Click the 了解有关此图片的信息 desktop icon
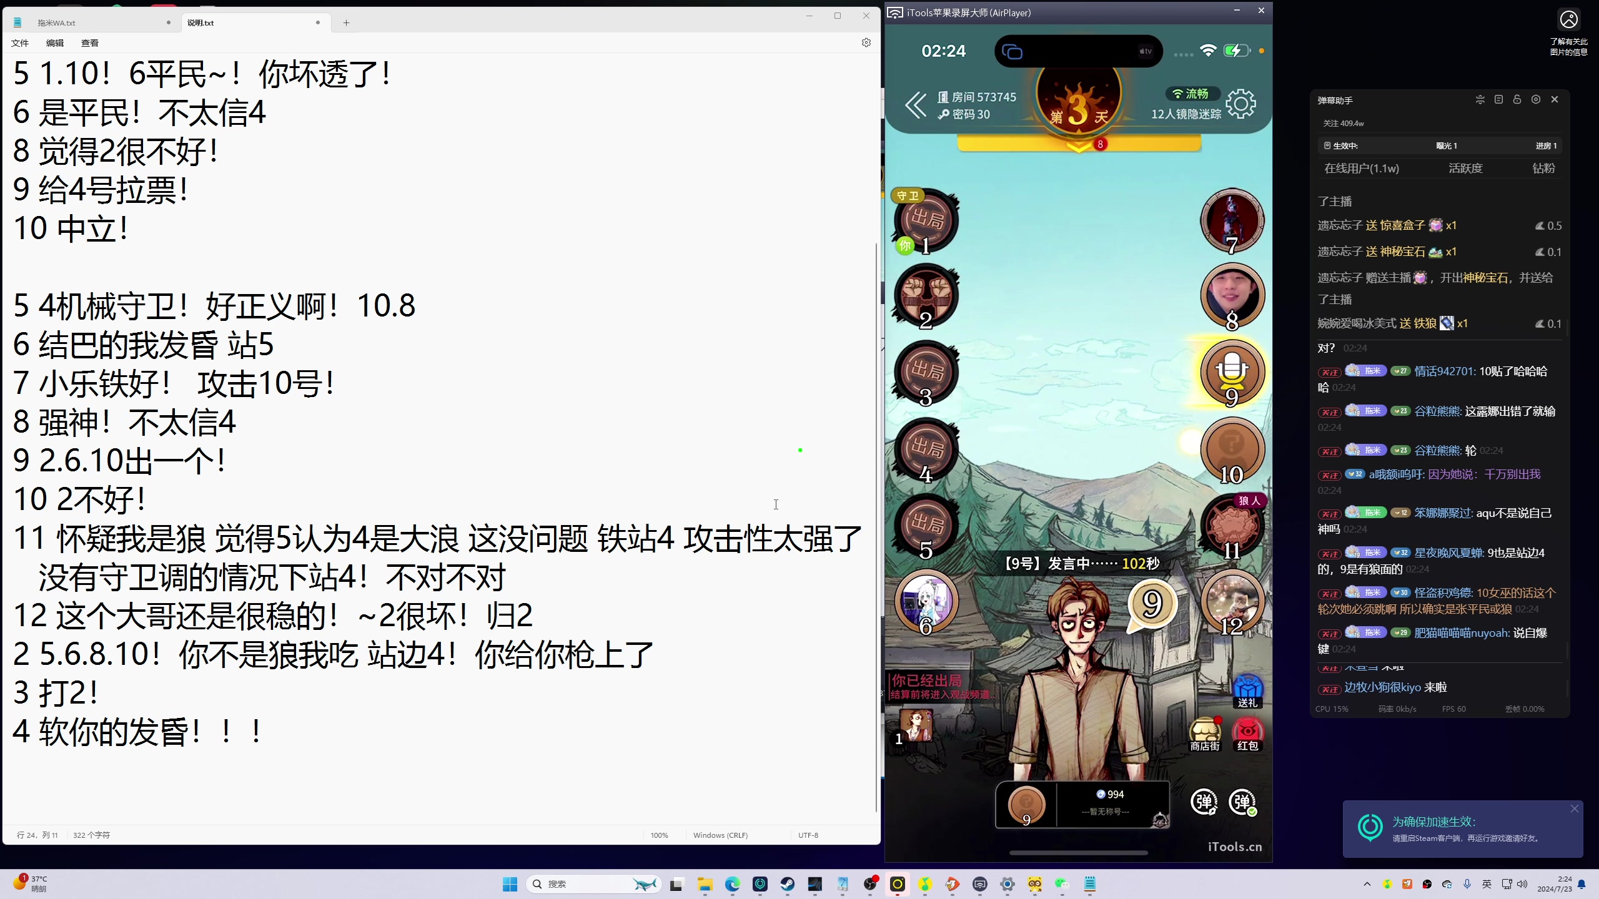 tap(1568, 32)
